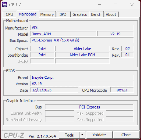Image resolution: width=141 pixels, height=140 pixels.
Task: Click the Alder Lake PCH field
Action: coord(82,55)
